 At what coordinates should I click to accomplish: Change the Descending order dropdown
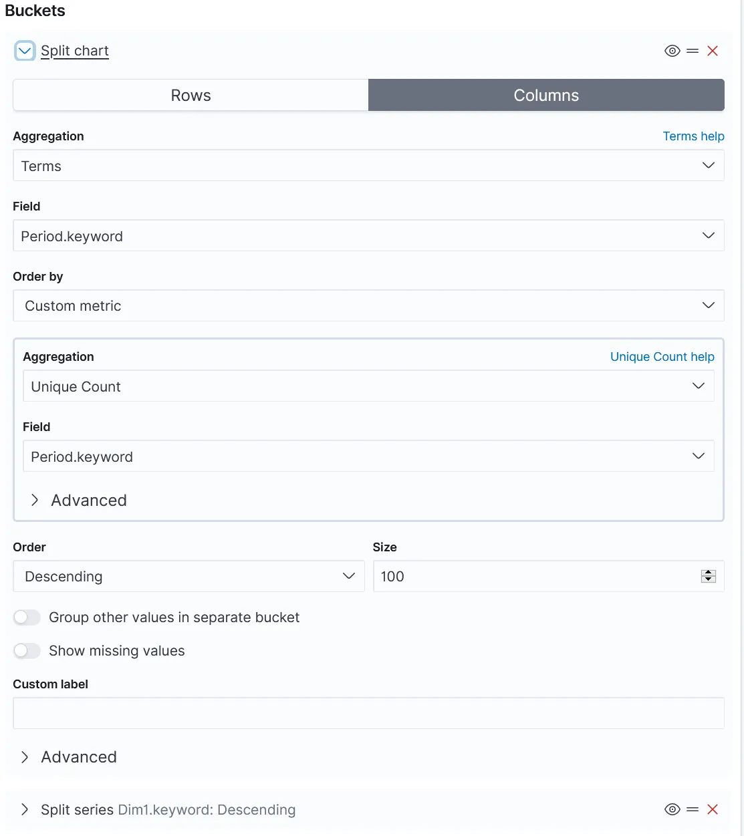(189, 576)
